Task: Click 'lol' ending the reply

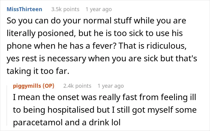Action: [x=116, y=123]
